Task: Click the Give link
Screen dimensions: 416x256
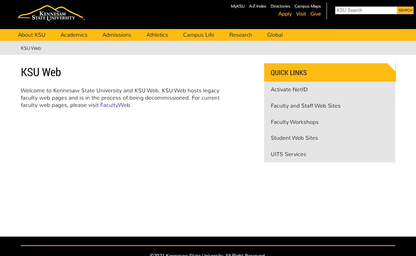Action: click(x=315, y=14)
